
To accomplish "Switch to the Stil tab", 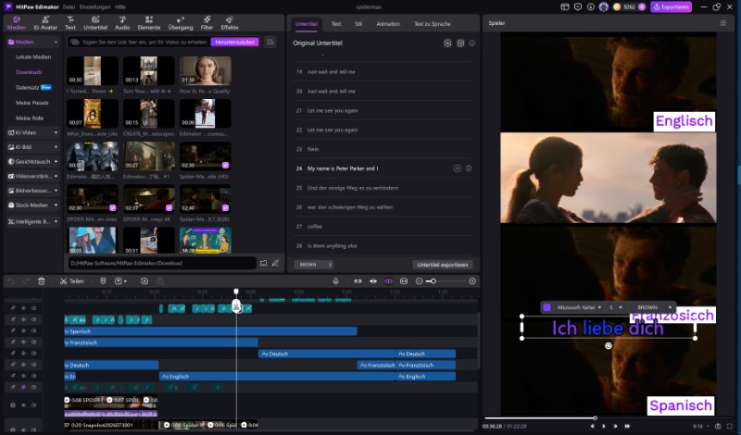I will click(358, 24).
